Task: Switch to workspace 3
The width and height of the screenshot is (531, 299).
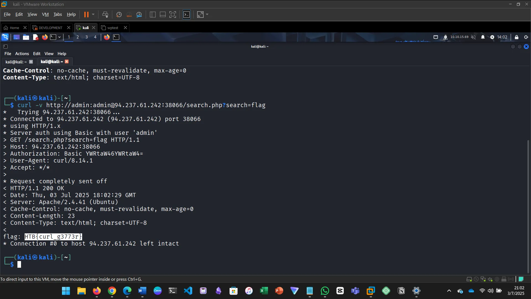Action: [87, 37]
